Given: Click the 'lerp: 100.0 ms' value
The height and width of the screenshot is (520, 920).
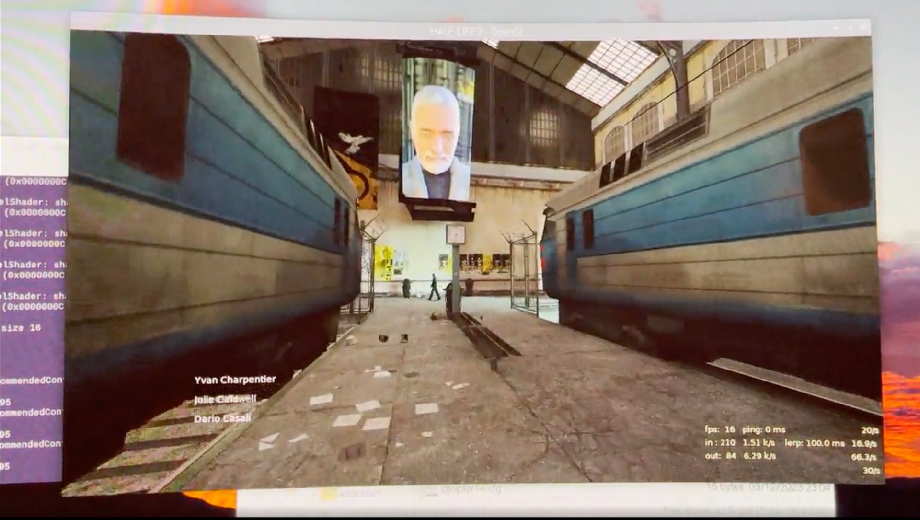Looking at the screenshot, I should pyautogui.click(x=815, y=443).
